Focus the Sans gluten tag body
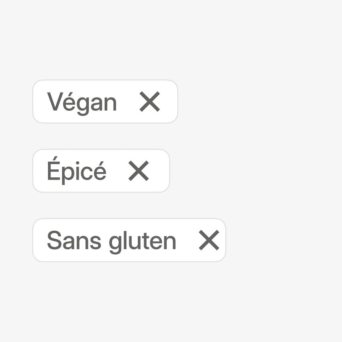The image size is (342, 342). click(x=111, y=241)
